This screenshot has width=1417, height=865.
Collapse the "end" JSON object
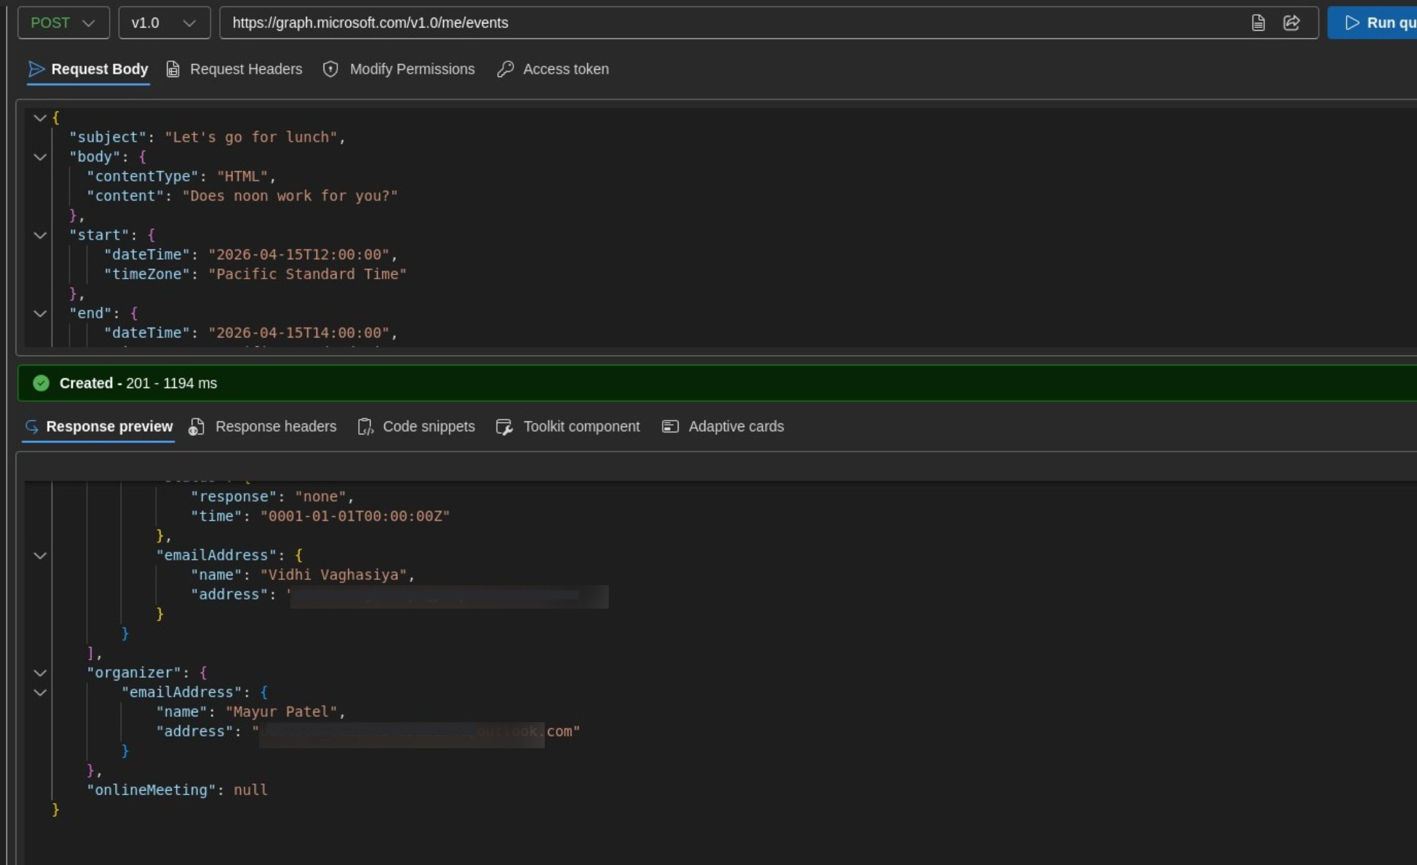point(40,314)
